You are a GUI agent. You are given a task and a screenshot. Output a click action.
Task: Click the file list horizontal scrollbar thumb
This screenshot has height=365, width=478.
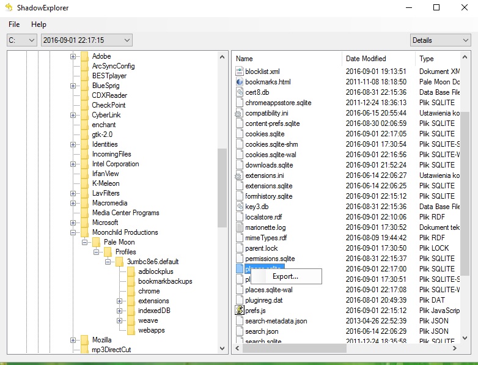pyautogui.click(x=295, y=348)
